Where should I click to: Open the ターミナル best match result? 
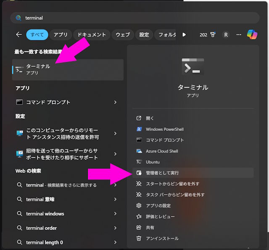68,70
